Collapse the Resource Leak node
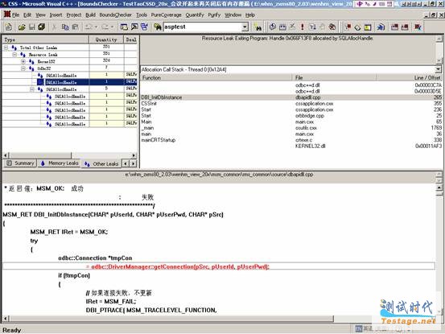 [x=14, y=55]
